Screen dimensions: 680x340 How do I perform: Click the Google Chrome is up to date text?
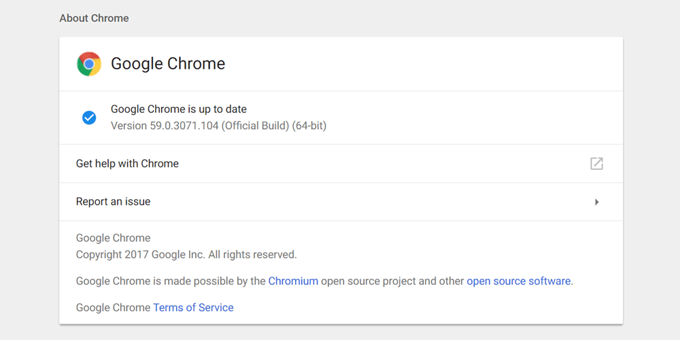tap(179, 109)
